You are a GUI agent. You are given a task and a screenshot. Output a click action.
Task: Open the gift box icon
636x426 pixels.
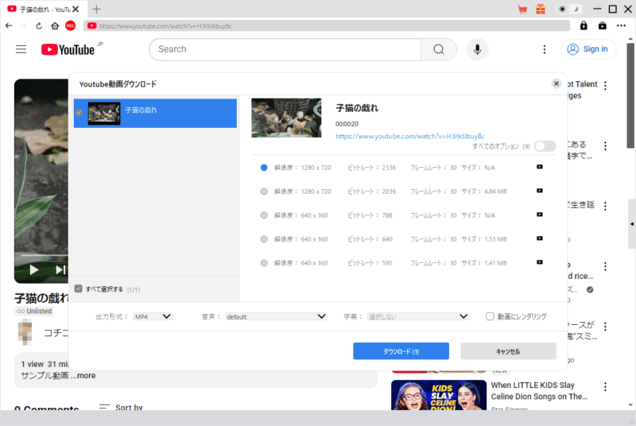[541, 10]
